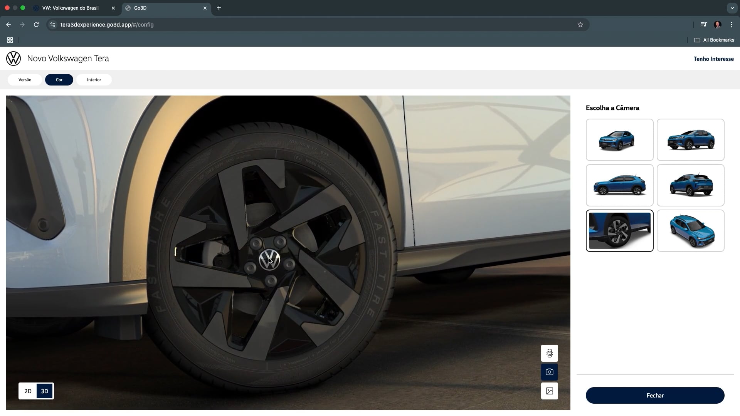The image size is (740, 416).
Task: Click the Tenho Interesse link
Action: point(713,59)
